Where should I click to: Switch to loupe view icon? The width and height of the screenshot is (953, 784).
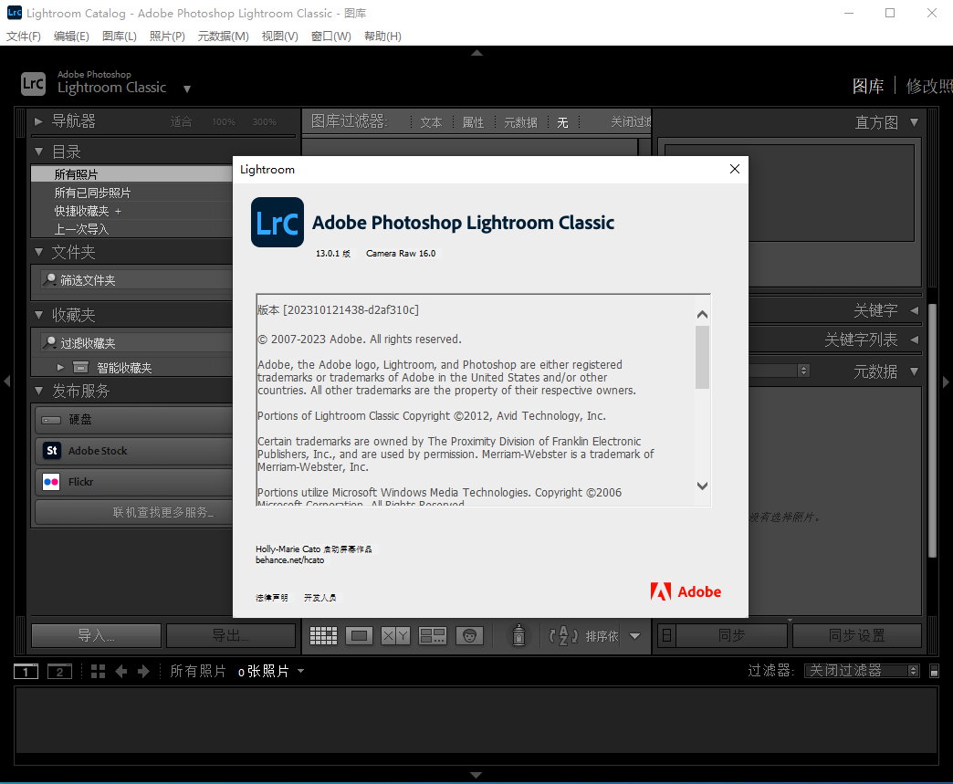[x=359, y=636]
